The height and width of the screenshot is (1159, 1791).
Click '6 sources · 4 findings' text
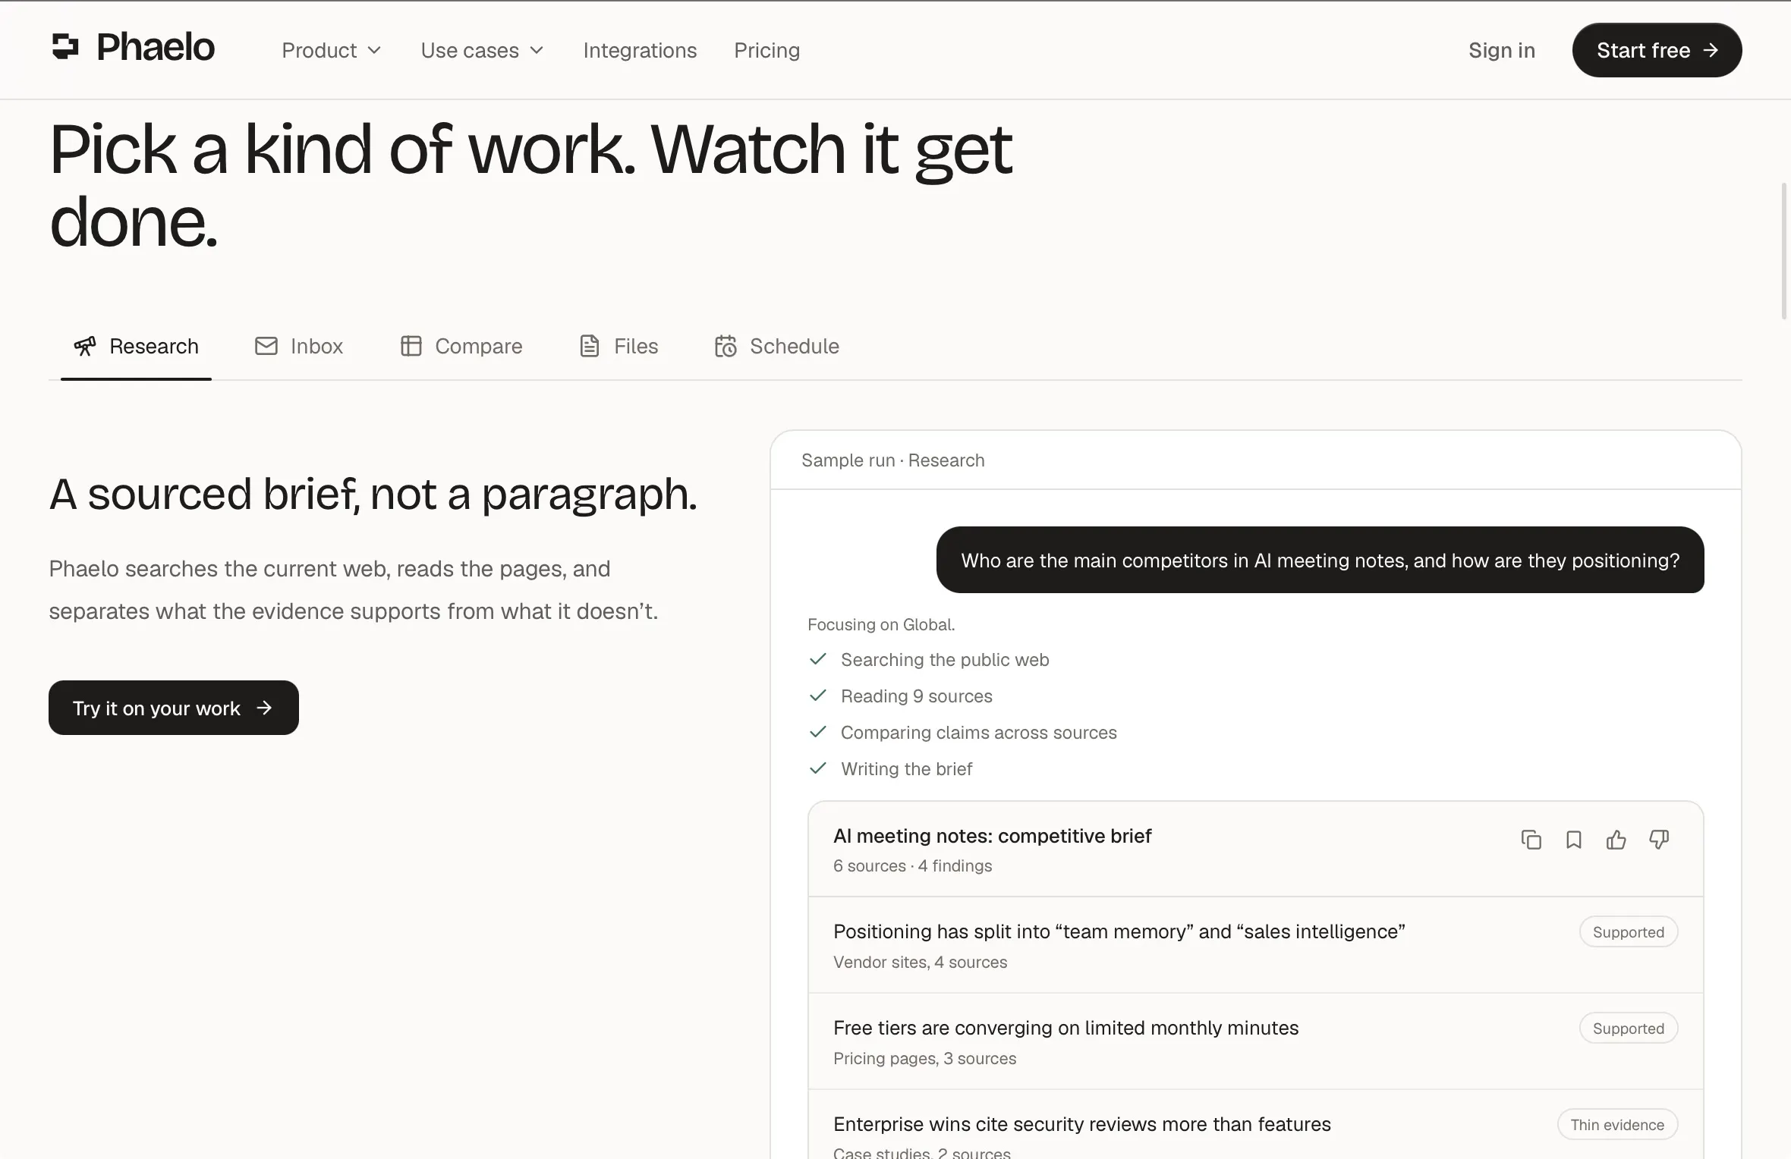click(913, 865)
